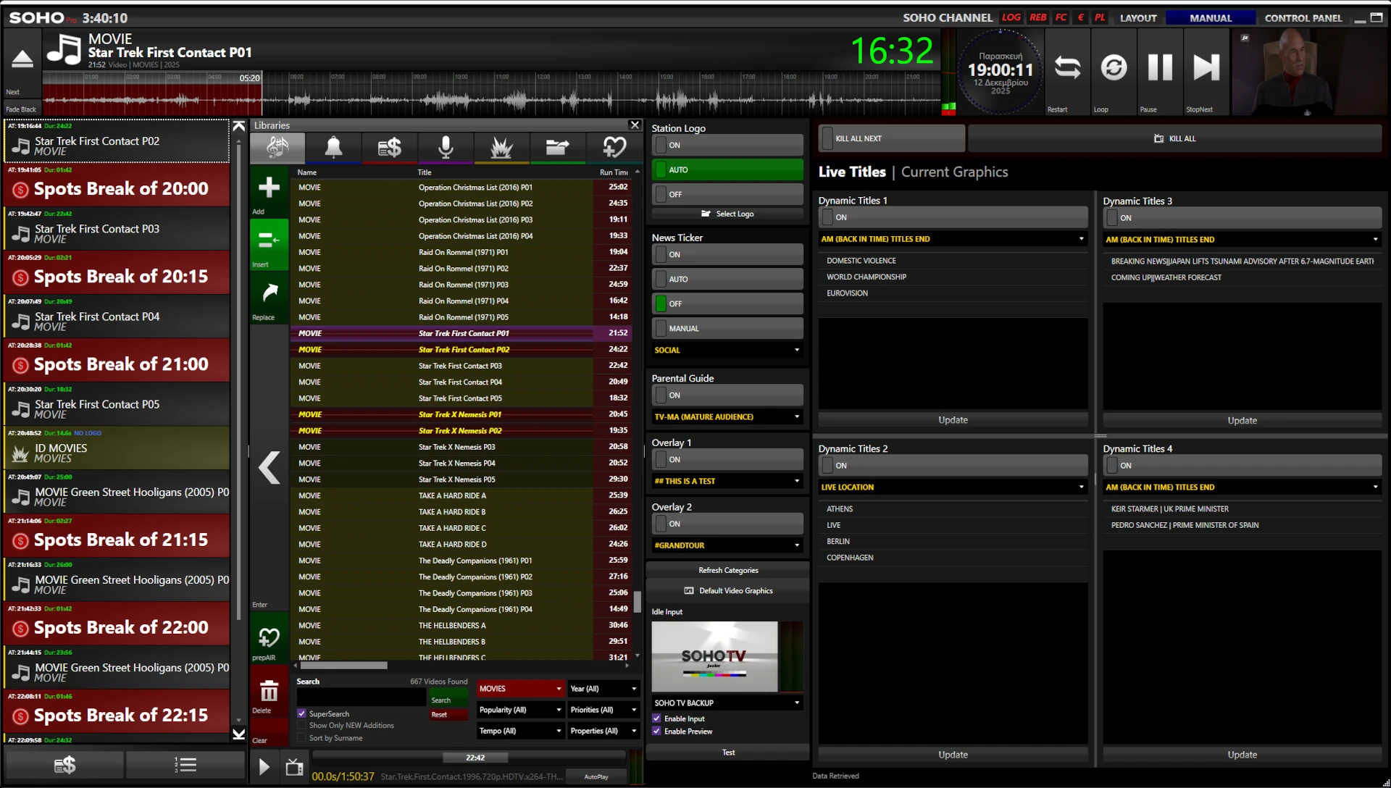Click the library Search input field
Screen dimensions: 1391x788
click(x=361, y=697)
